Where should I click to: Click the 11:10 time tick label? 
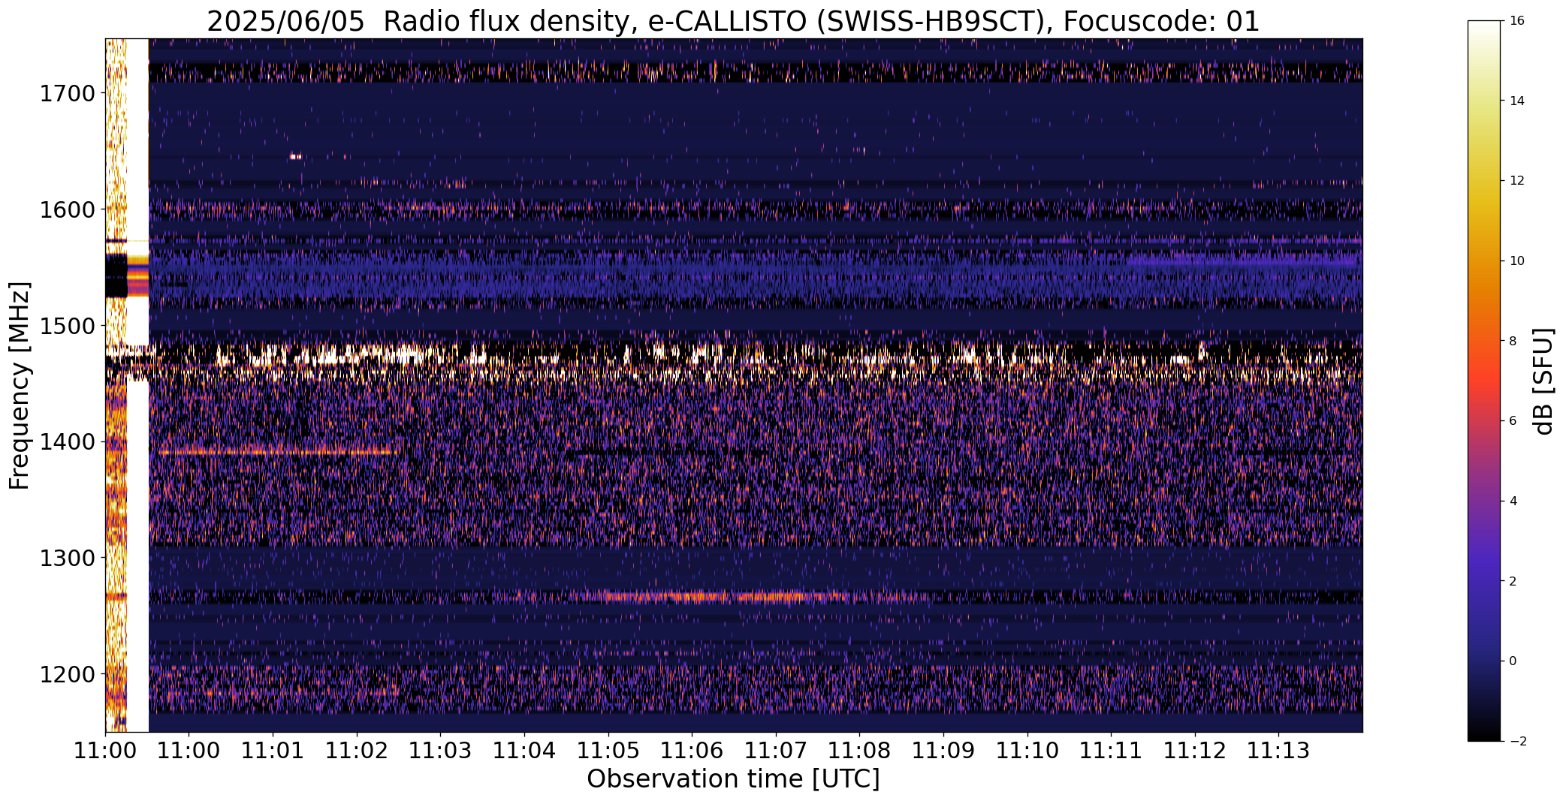(1027, 751)
